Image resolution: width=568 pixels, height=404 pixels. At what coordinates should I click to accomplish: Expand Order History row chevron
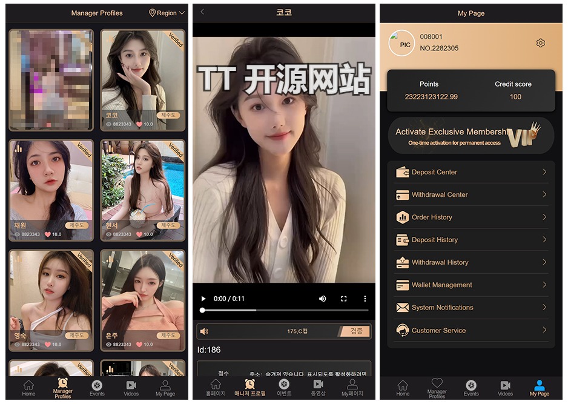coord(544,217)
